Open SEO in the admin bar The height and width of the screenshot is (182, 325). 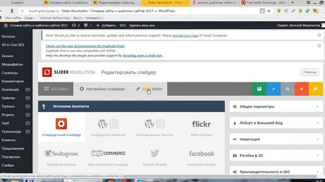[122, 25]
